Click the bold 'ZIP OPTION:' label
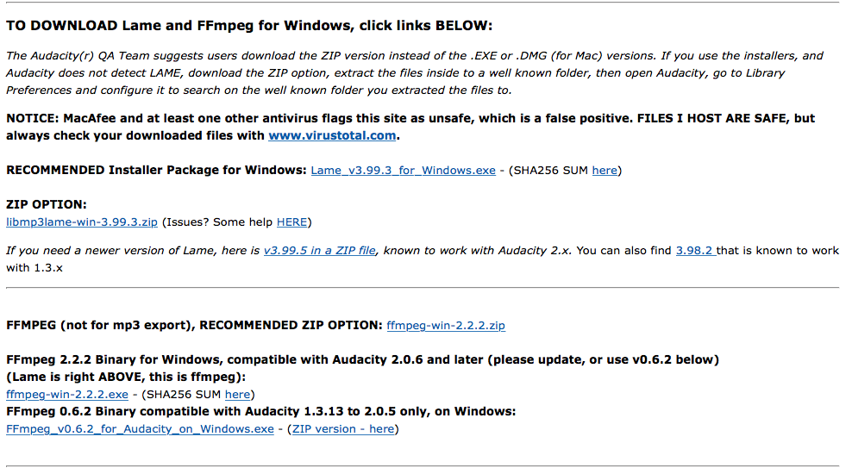852x468 pixels. pyautogui.click(x=47, y=205)
